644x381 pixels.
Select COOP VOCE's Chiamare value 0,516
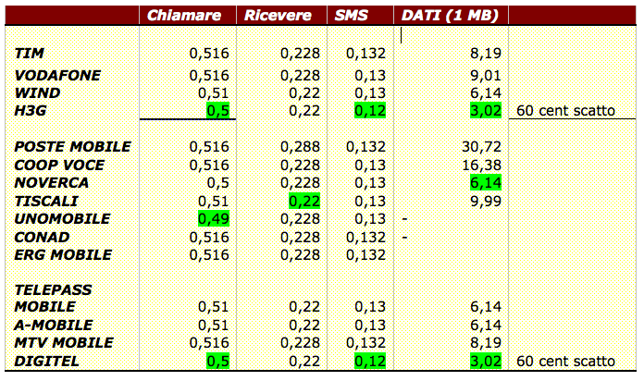coord(209,166)
